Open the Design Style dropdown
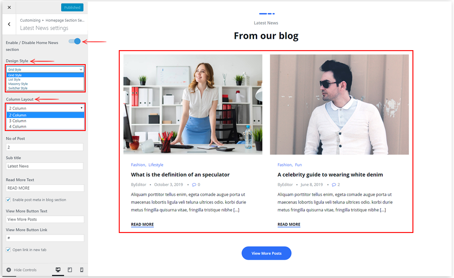Screen dimensions: 454x278 [x=45, y=70]
